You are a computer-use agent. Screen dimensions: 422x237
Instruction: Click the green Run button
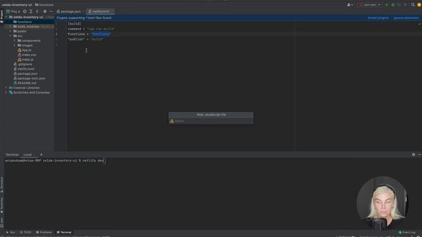[387, 5]
